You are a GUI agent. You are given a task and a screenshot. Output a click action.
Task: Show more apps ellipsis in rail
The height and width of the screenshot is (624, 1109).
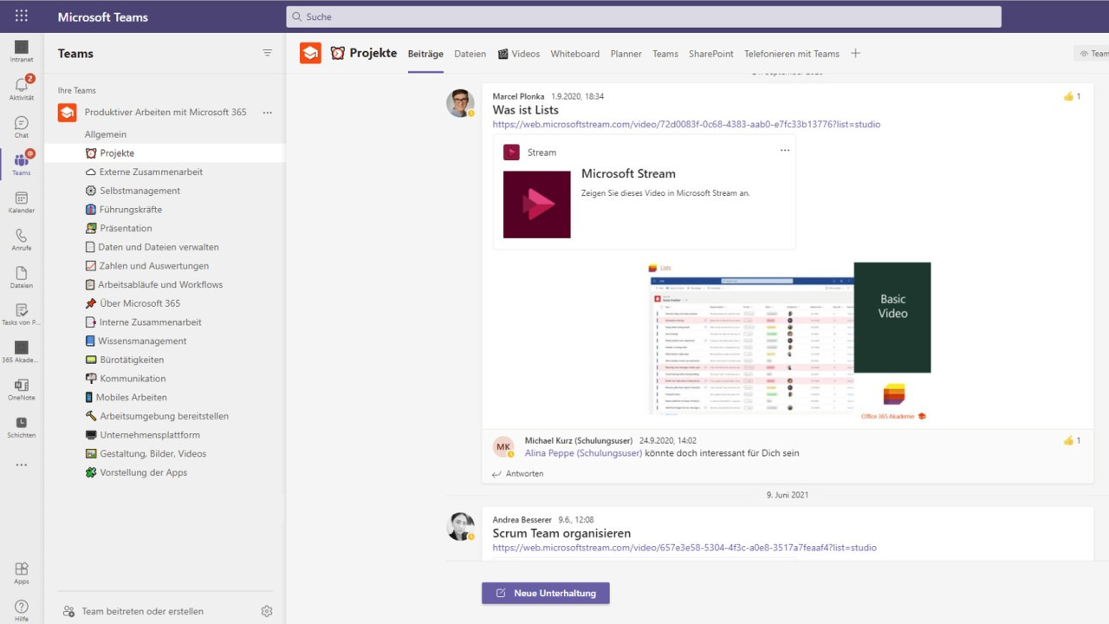pyautogui.click(x=22, y=465)
